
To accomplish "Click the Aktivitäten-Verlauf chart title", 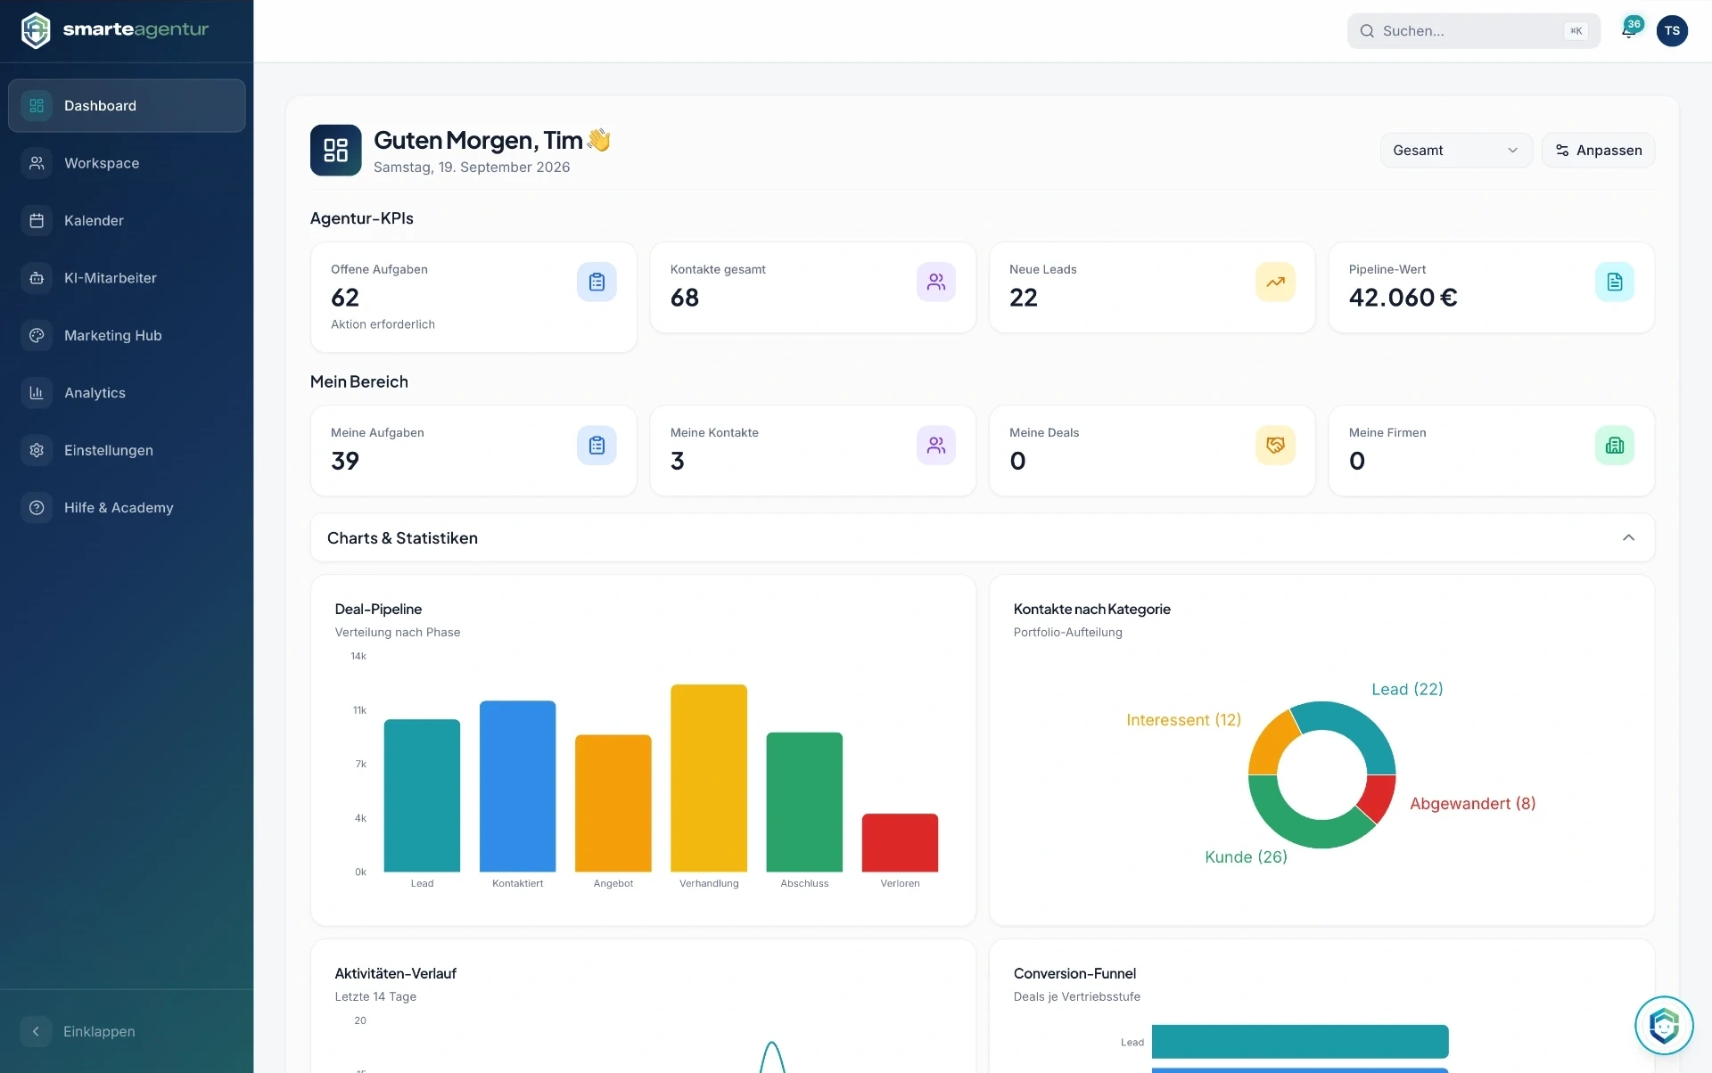I will (x=395, y=973).
